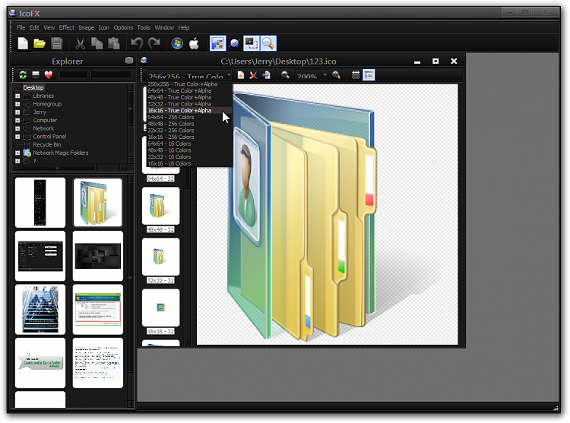Paste from clipboard
The height and width of the screenshot is (423, 570).
tap(114, 43)
